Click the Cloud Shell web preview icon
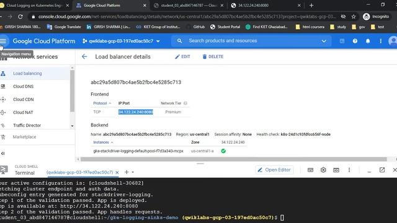 click(x=336, y=170)
